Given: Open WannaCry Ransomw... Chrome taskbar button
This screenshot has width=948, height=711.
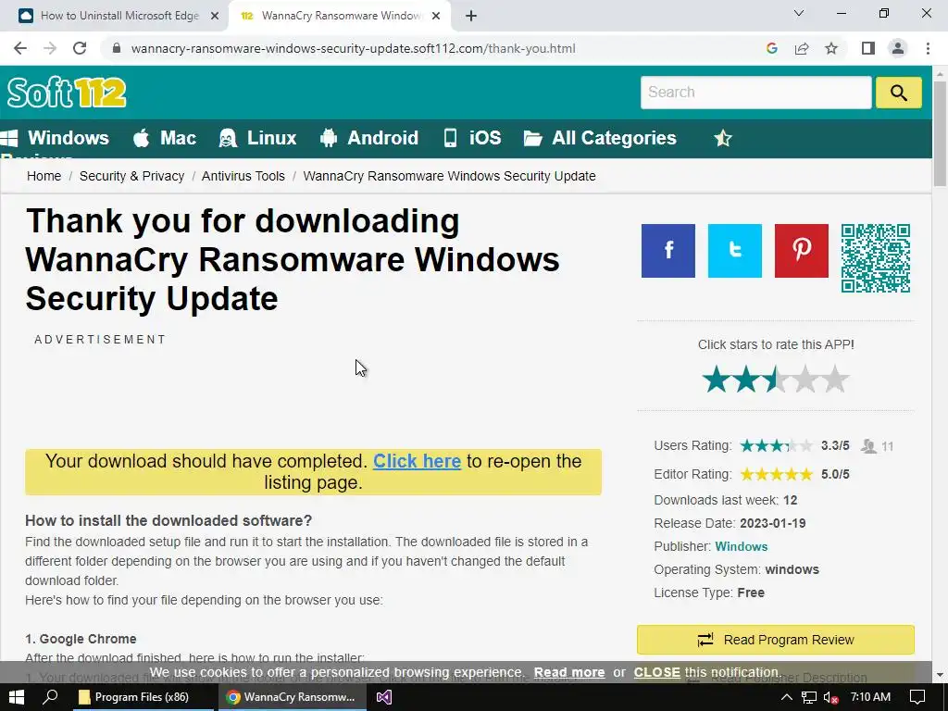Looking at the screenshot, I should tap(291, 697).
